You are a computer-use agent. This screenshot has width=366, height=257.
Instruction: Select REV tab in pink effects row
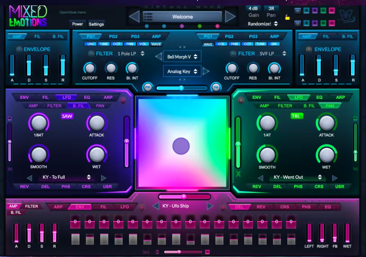click(x=261, y=207)
